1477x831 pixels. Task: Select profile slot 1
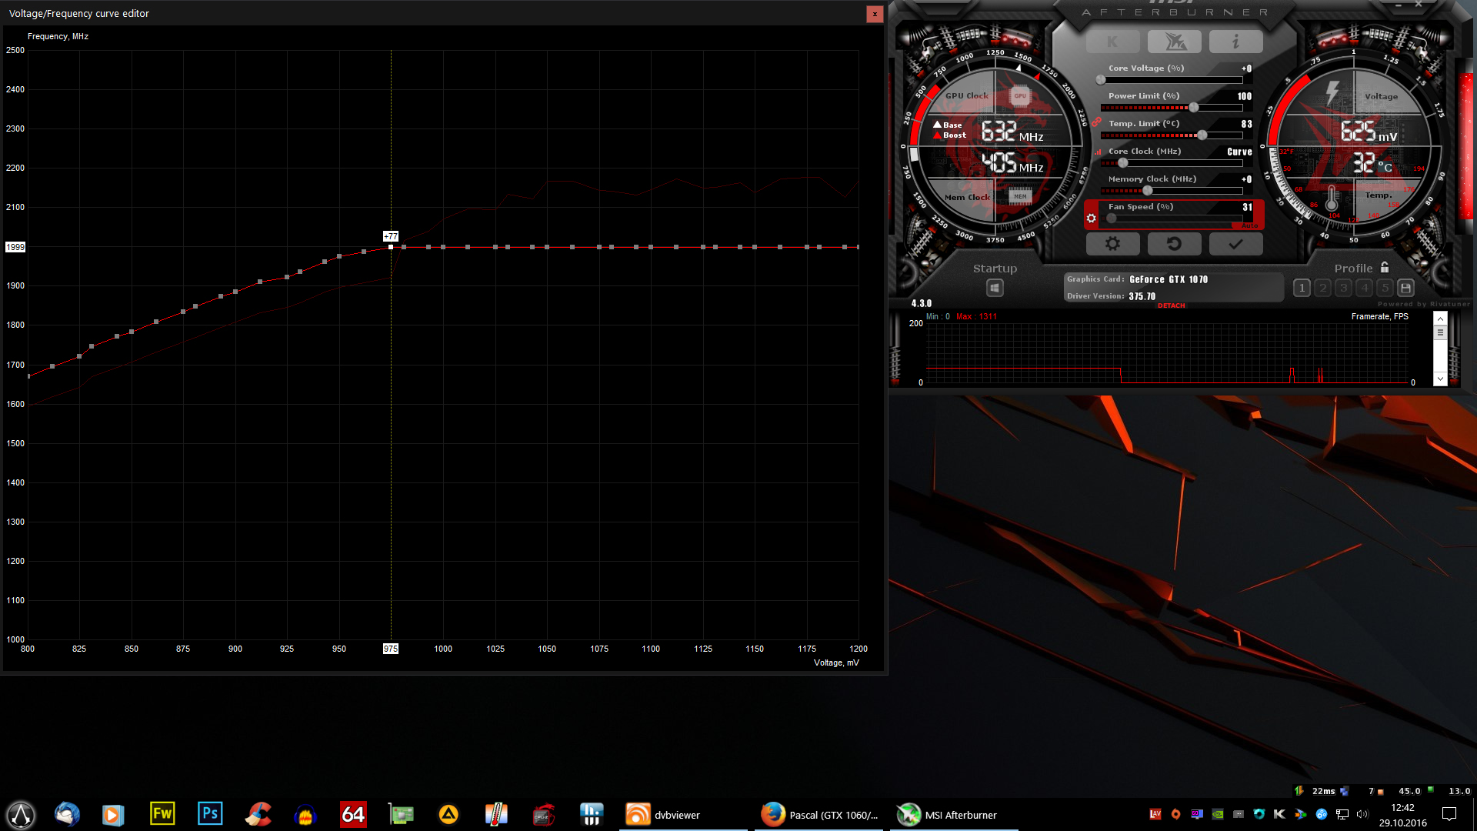click(1302, 288)
